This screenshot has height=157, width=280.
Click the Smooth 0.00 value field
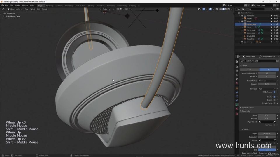[267, 84]
